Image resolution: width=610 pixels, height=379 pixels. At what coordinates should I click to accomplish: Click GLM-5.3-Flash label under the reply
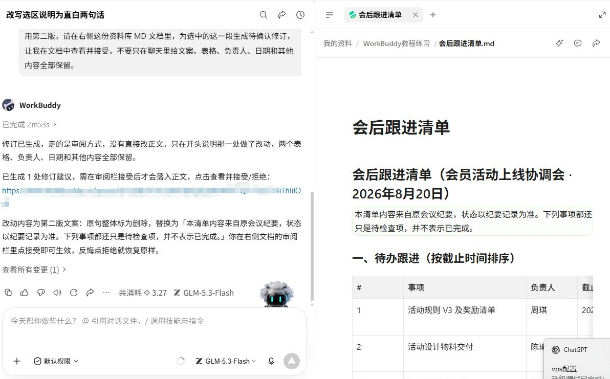[204, 293]
